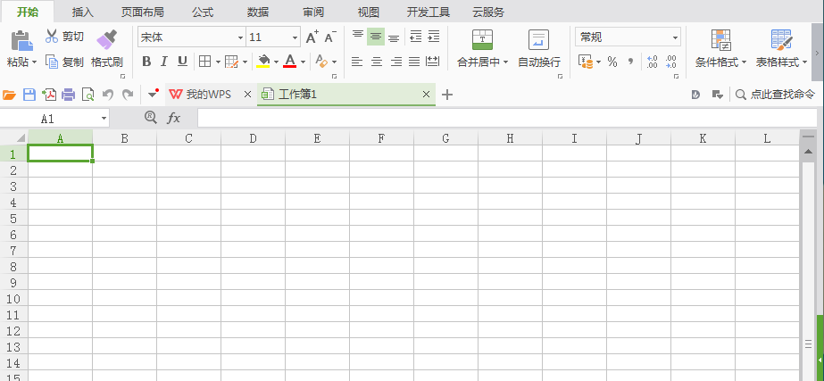Viewport: 824px width, 381px height.
Task: Click the formula bar input field
Action: (x=508, y=119)
